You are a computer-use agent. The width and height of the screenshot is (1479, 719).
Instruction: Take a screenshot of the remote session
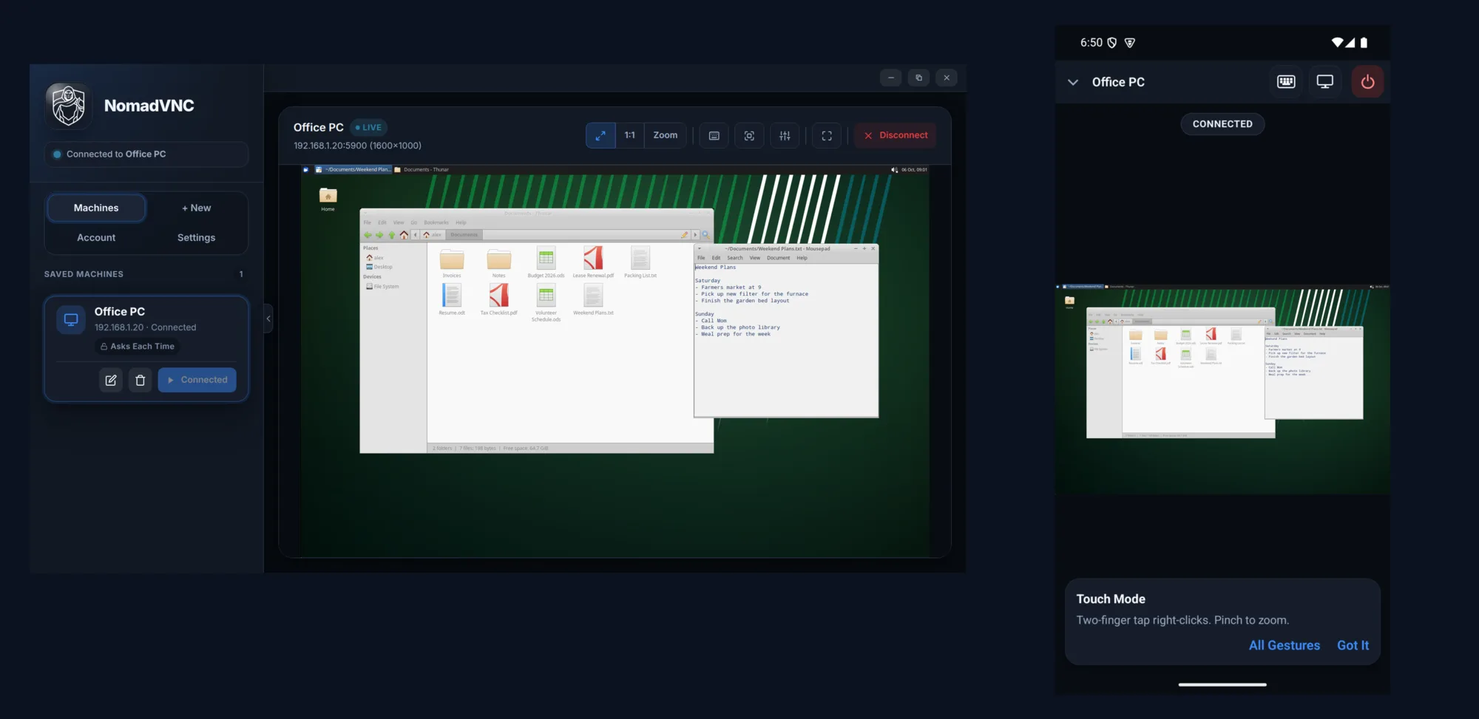(x=749, y=135)
